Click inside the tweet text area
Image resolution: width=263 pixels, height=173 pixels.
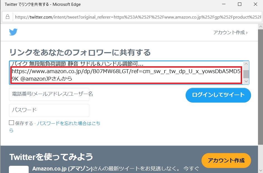(127, 73)
